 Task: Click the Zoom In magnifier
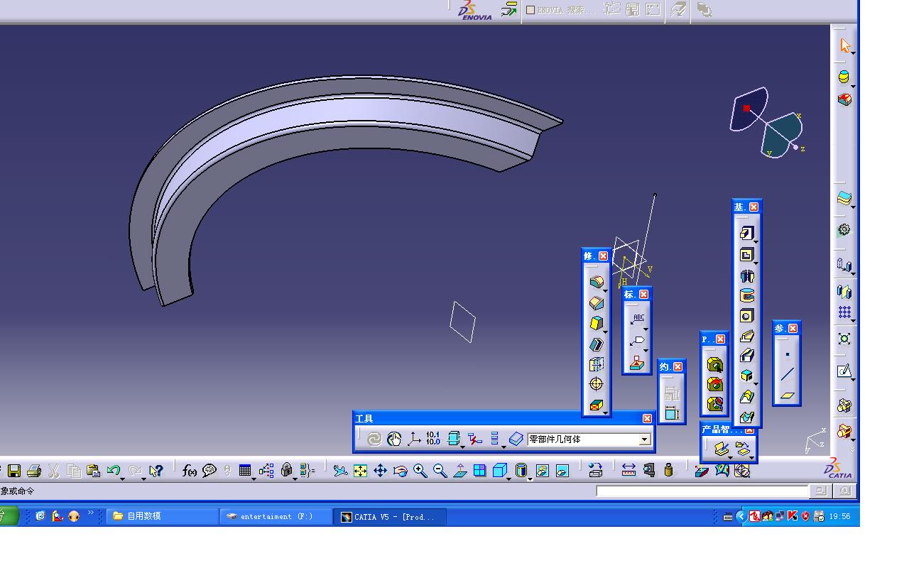click(x=420, y=471)
